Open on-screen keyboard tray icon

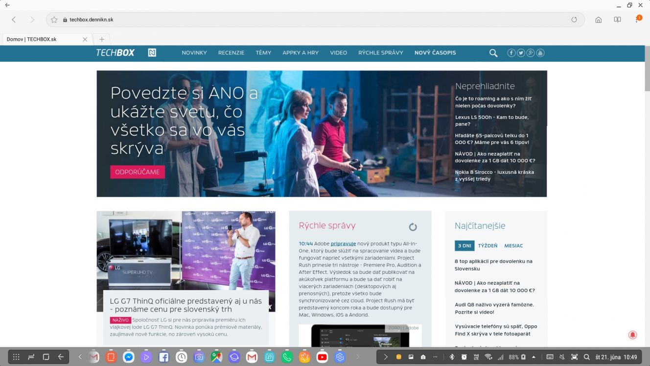click(550, 357)
